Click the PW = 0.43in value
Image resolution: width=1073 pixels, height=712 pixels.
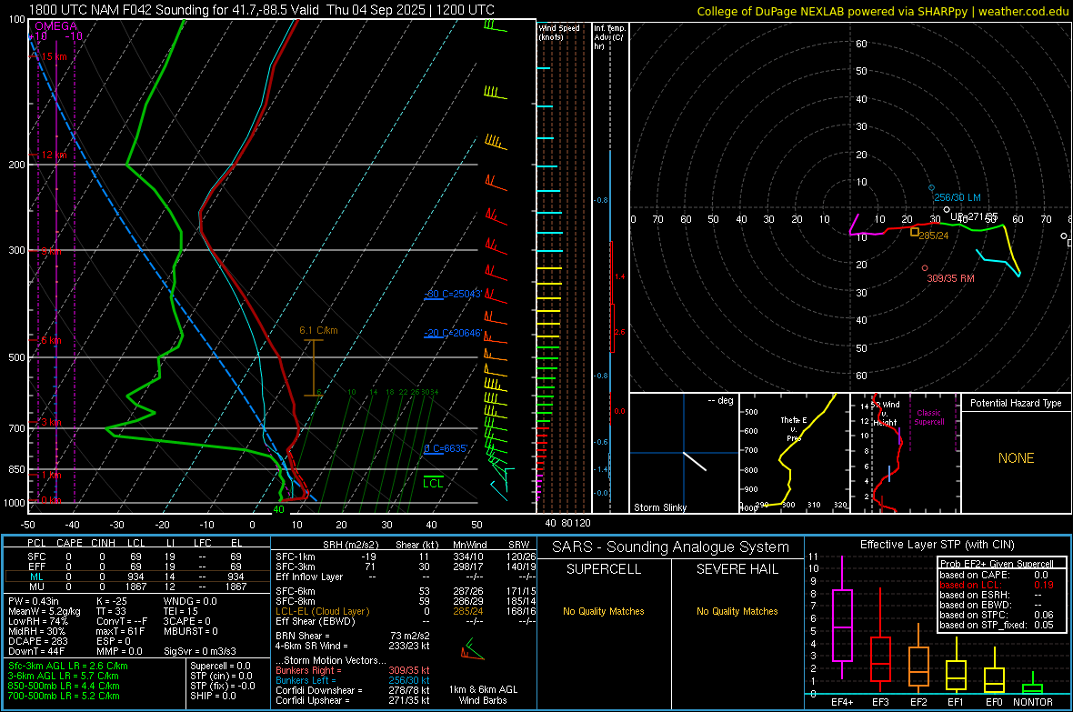click(x=34, y=601)
